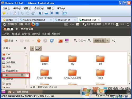Click the zoom in magnifier

point(89,40)
